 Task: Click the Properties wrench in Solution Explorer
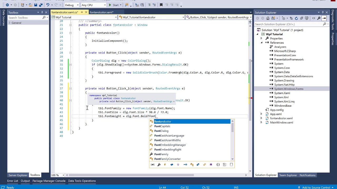319,18
